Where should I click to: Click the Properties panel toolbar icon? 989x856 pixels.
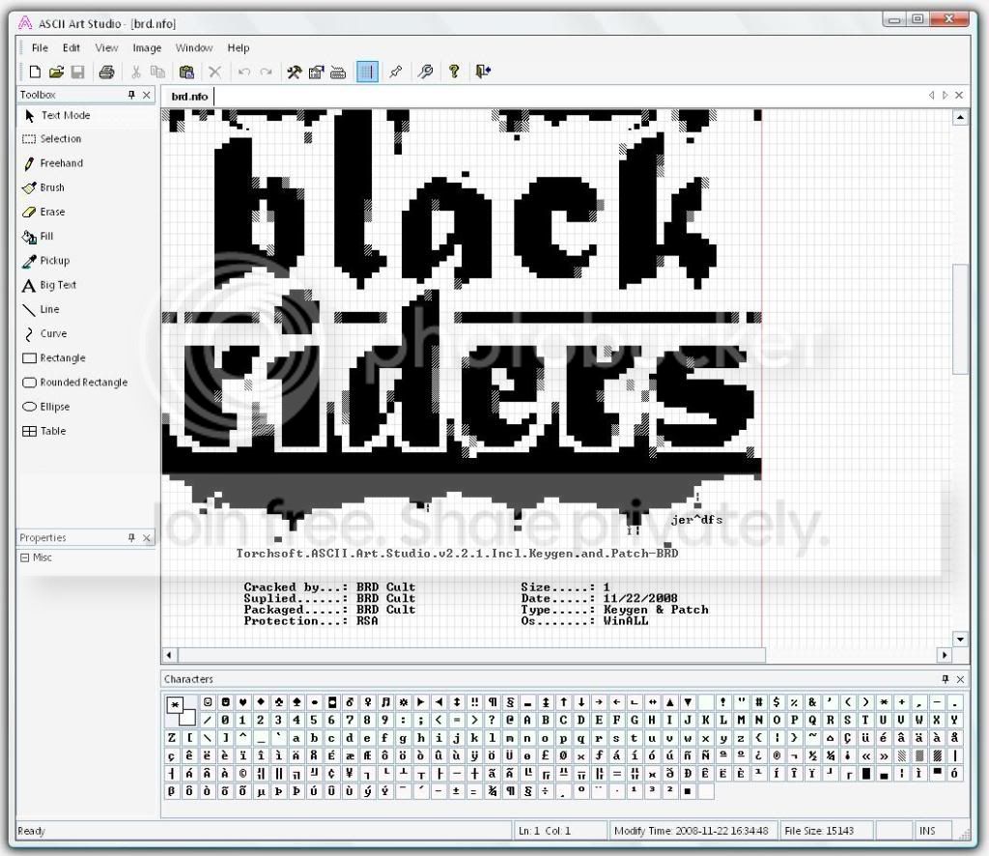[x=316, y=71]
